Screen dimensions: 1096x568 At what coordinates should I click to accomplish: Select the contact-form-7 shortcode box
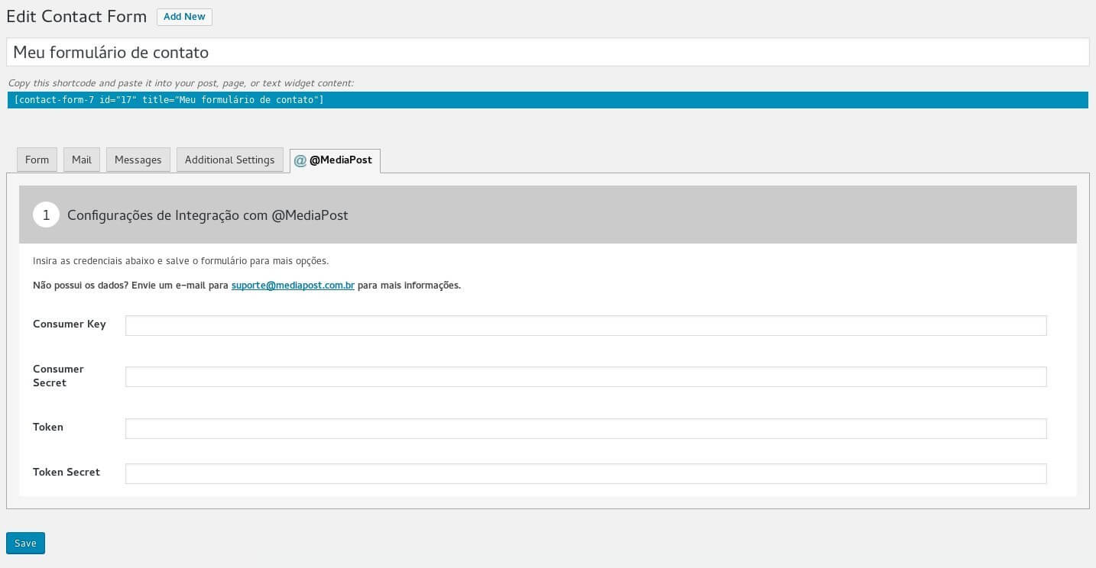(547, 100)
